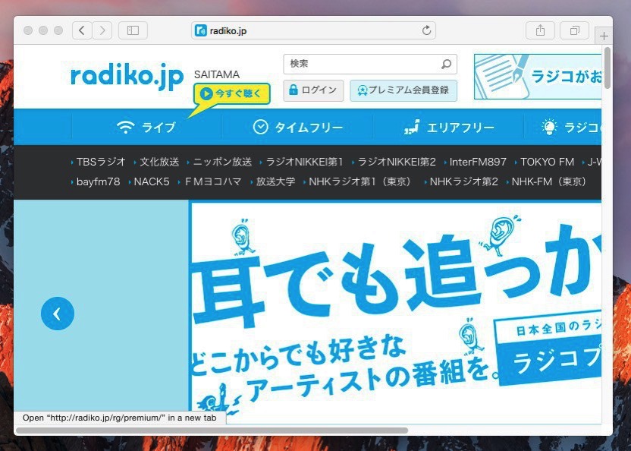Select bayfm78 station
Screen dimensions: 631x451
coord(98,181)
